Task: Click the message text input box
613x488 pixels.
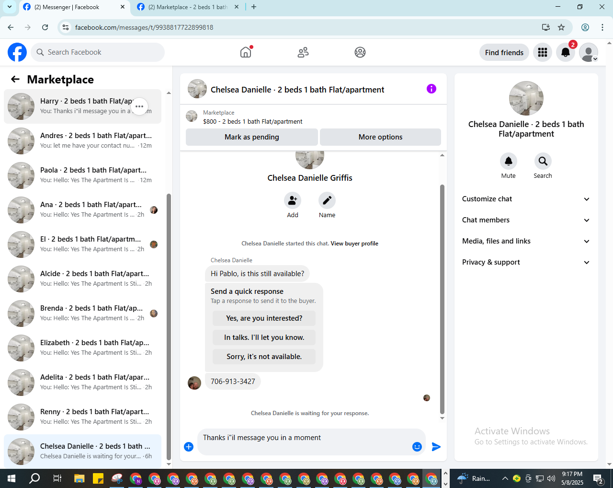Action: tap(305, 442)
